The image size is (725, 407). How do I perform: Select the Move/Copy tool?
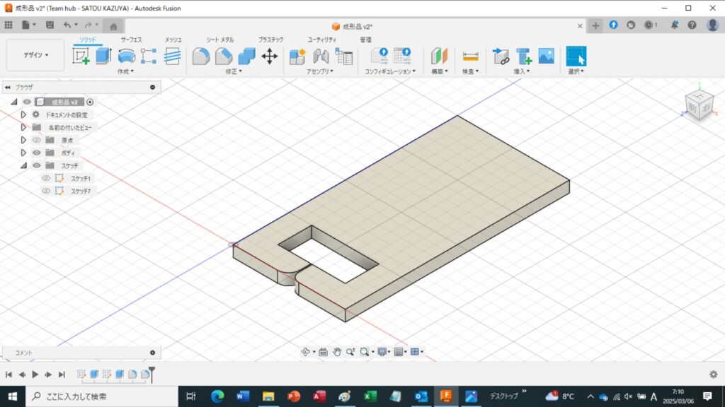[270, 57]
